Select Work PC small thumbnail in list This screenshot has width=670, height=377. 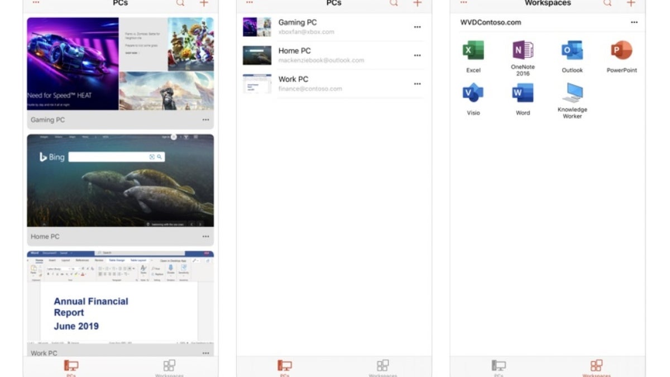(257, 84)
